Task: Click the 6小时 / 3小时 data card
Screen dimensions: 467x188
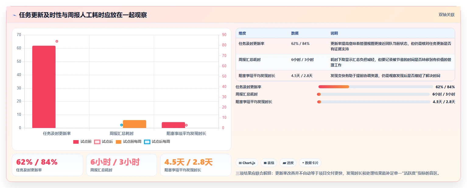Action: (x=121, y=165)
